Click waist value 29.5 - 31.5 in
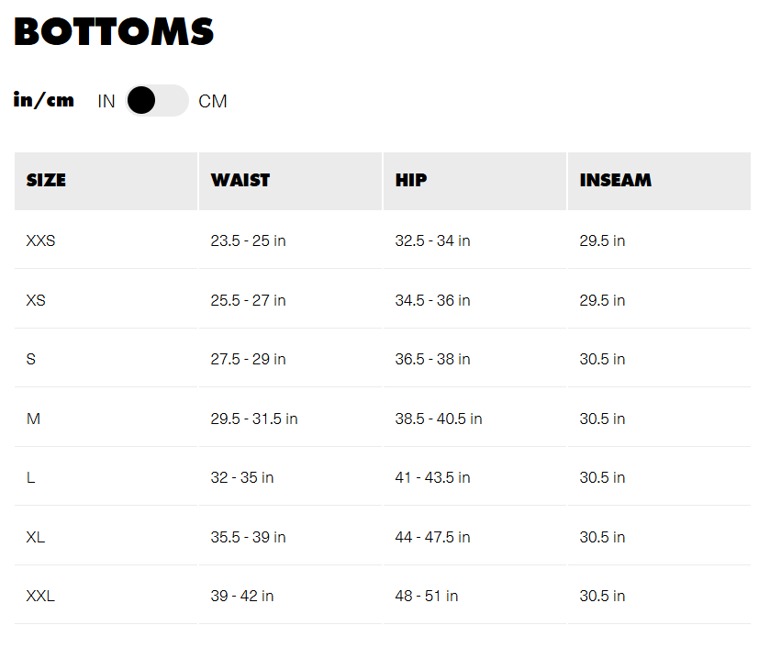 point(254,419)
